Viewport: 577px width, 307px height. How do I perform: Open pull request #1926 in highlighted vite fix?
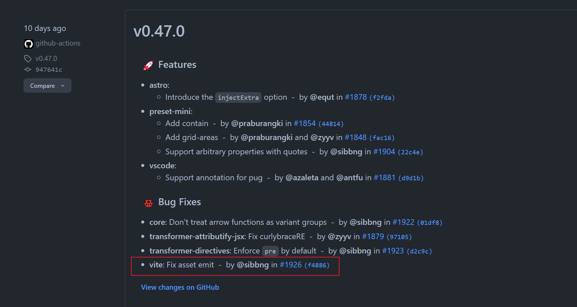(x=290, y=265)
